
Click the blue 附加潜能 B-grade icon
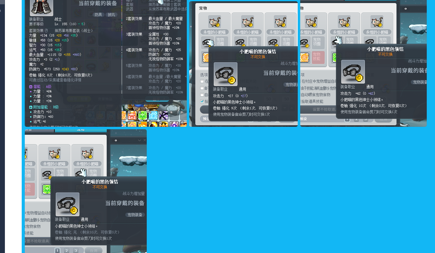(31, 107)
